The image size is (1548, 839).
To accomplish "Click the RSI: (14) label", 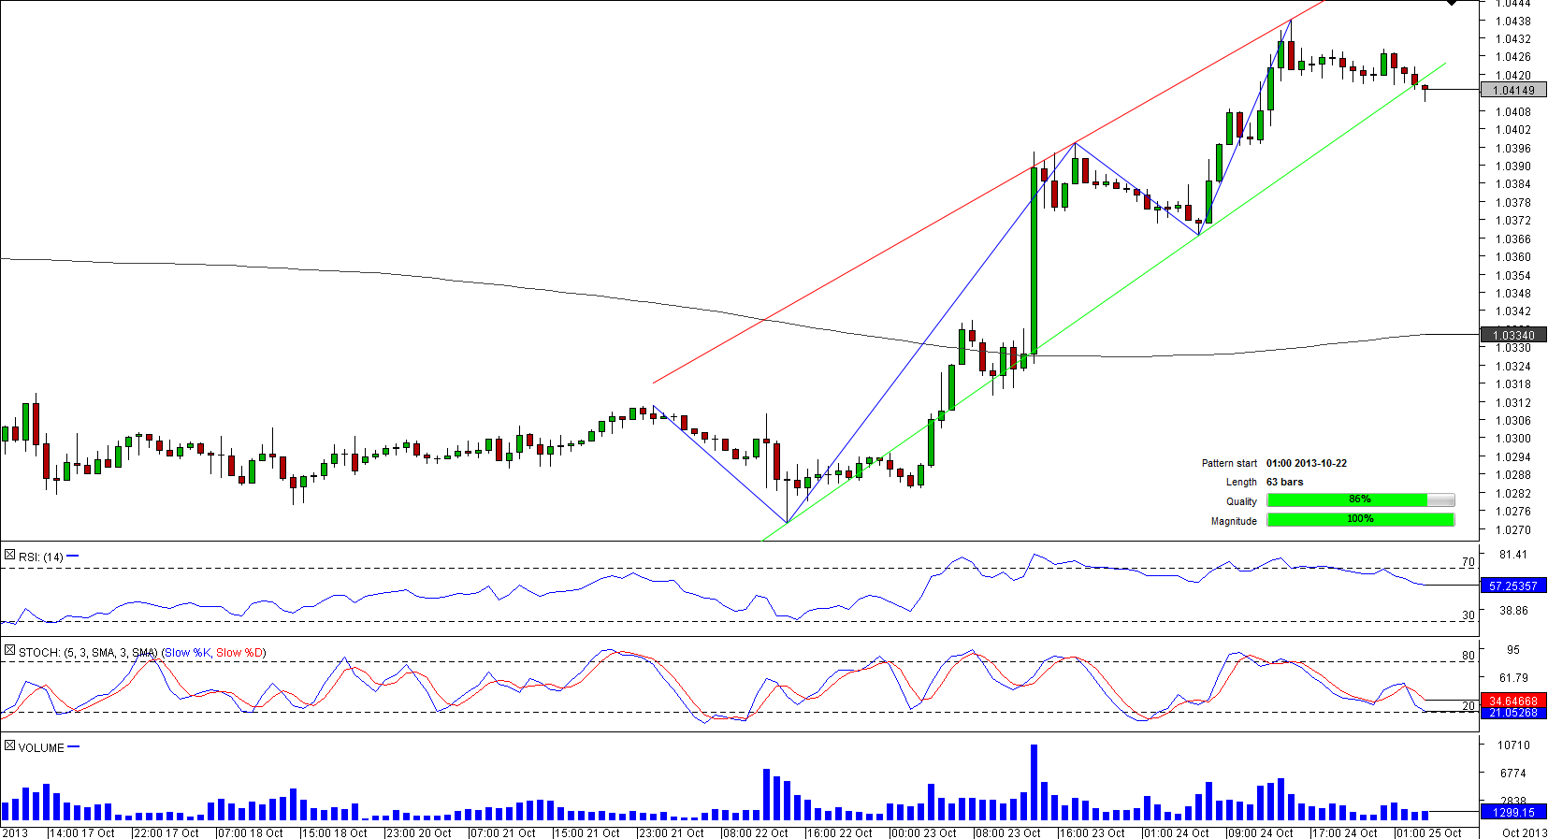I will pos(41,557).
